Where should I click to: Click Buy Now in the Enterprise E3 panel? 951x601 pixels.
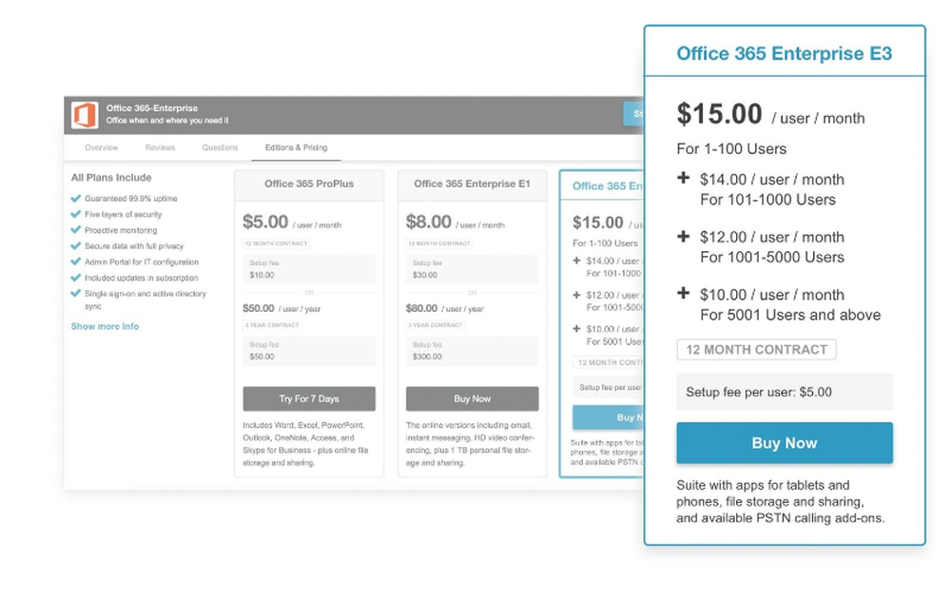784,443
